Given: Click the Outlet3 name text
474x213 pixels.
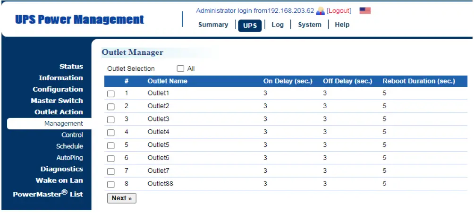Looking at the screenshot, I should pyautogui.click(x=158, y=119).
